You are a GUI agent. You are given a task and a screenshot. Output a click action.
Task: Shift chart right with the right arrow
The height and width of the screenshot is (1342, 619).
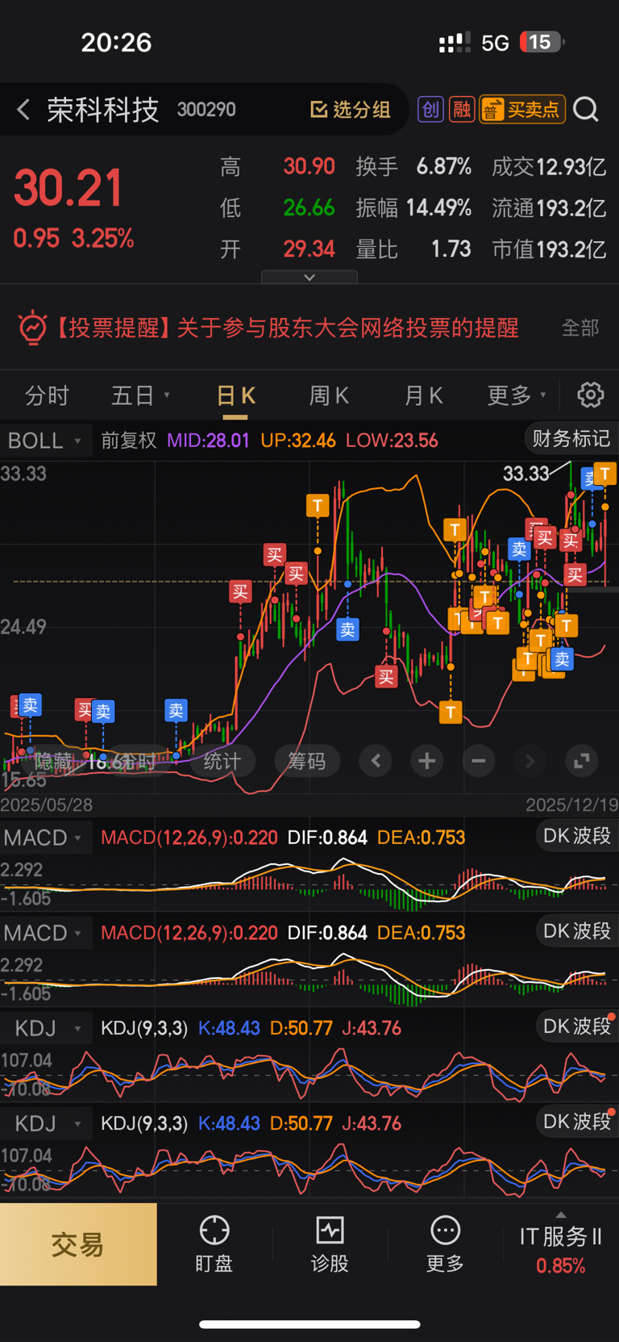(x=530, y=760)
